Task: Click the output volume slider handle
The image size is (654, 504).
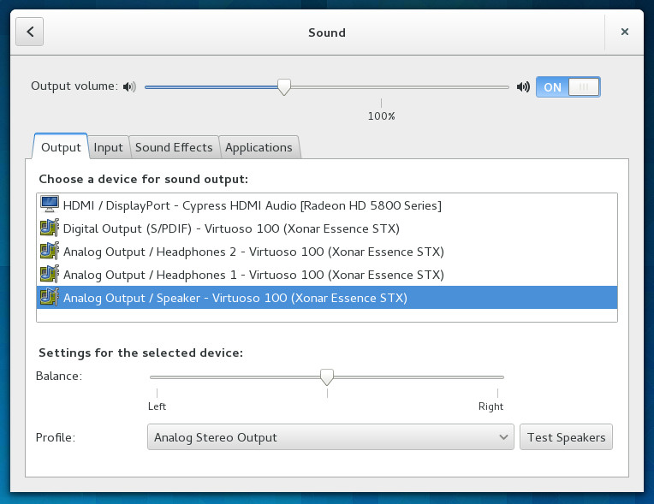Action: pos(284,86)
